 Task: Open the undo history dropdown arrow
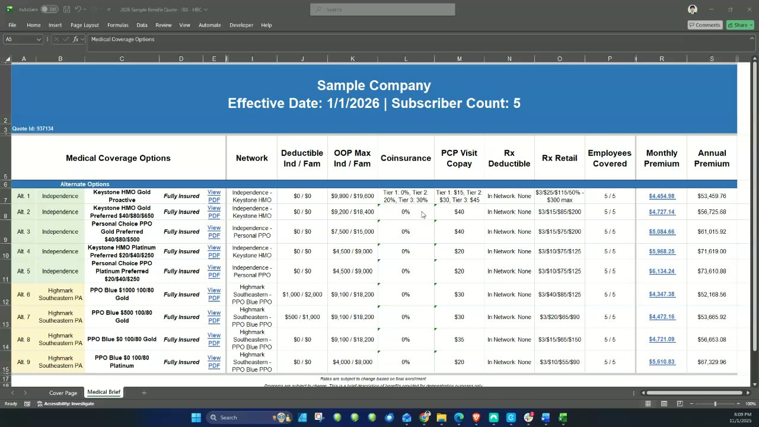pyautogui.click(x=84, y=9)
